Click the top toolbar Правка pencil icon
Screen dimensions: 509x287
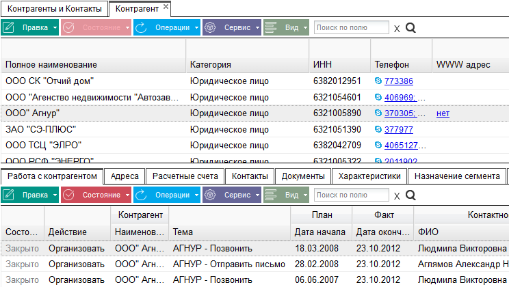coord(8,27)
